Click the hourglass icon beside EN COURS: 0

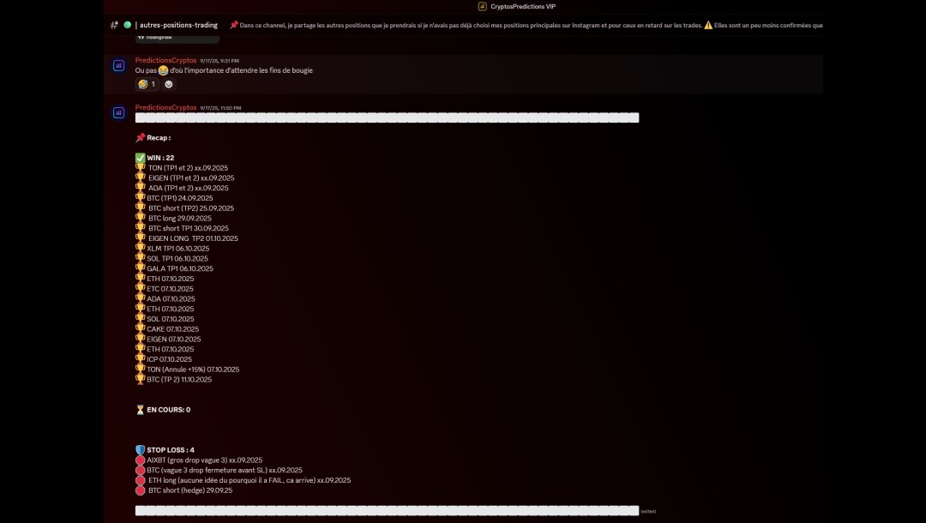[140, 410]
